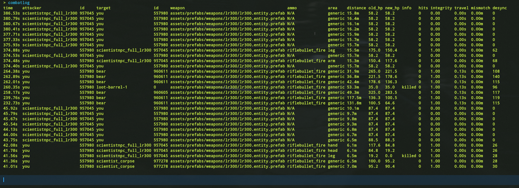Image resolution: width=519 pixels, height=188 pixels.
Task: Click the console command input field
Action: (x=259, y=180)
